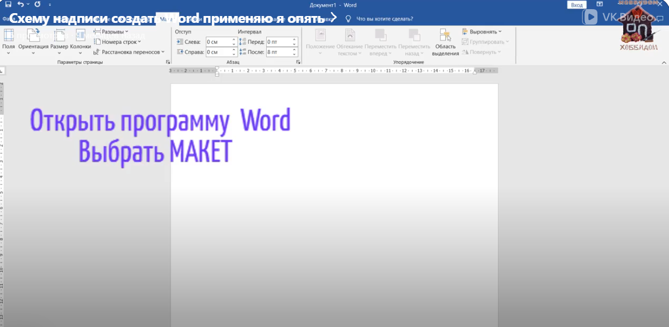Open the ribbon display options icon

pyautogui.click(x=599, y=4)
